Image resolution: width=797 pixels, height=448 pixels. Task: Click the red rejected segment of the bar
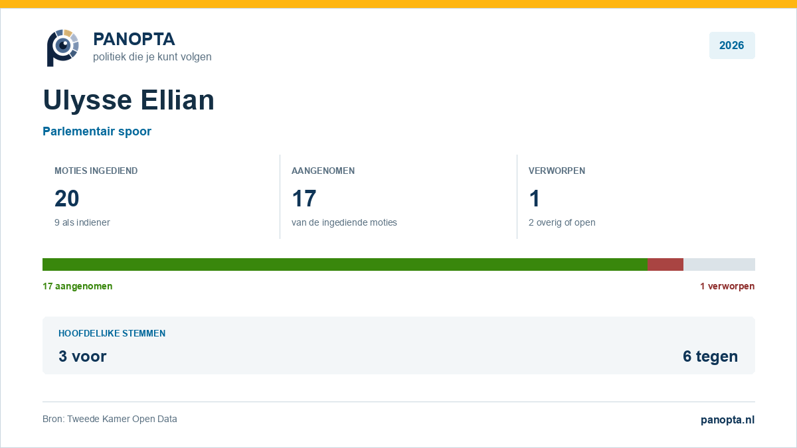click(x=665, y=264)
